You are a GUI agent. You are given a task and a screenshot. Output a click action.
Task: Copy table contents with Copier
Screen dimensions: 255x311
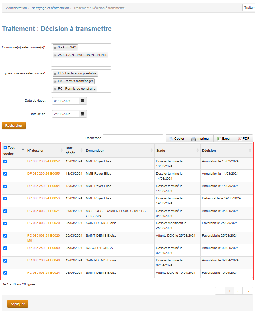coord(177,139)
